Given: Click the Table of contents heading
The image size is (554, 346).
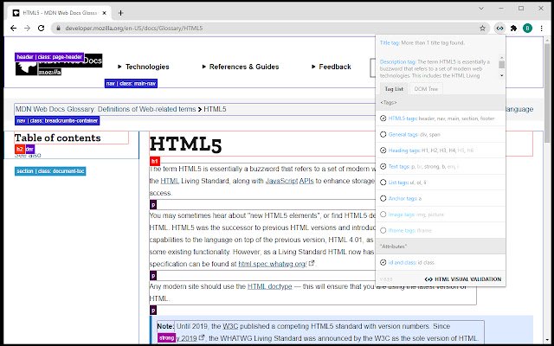Looking at the screenshot, I should 58,138.
